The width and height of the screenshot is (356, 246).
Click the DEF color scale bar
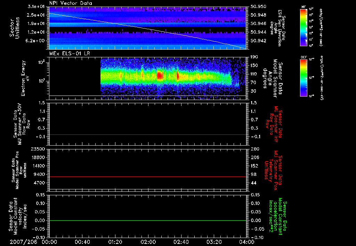click(x=304, y=78)
